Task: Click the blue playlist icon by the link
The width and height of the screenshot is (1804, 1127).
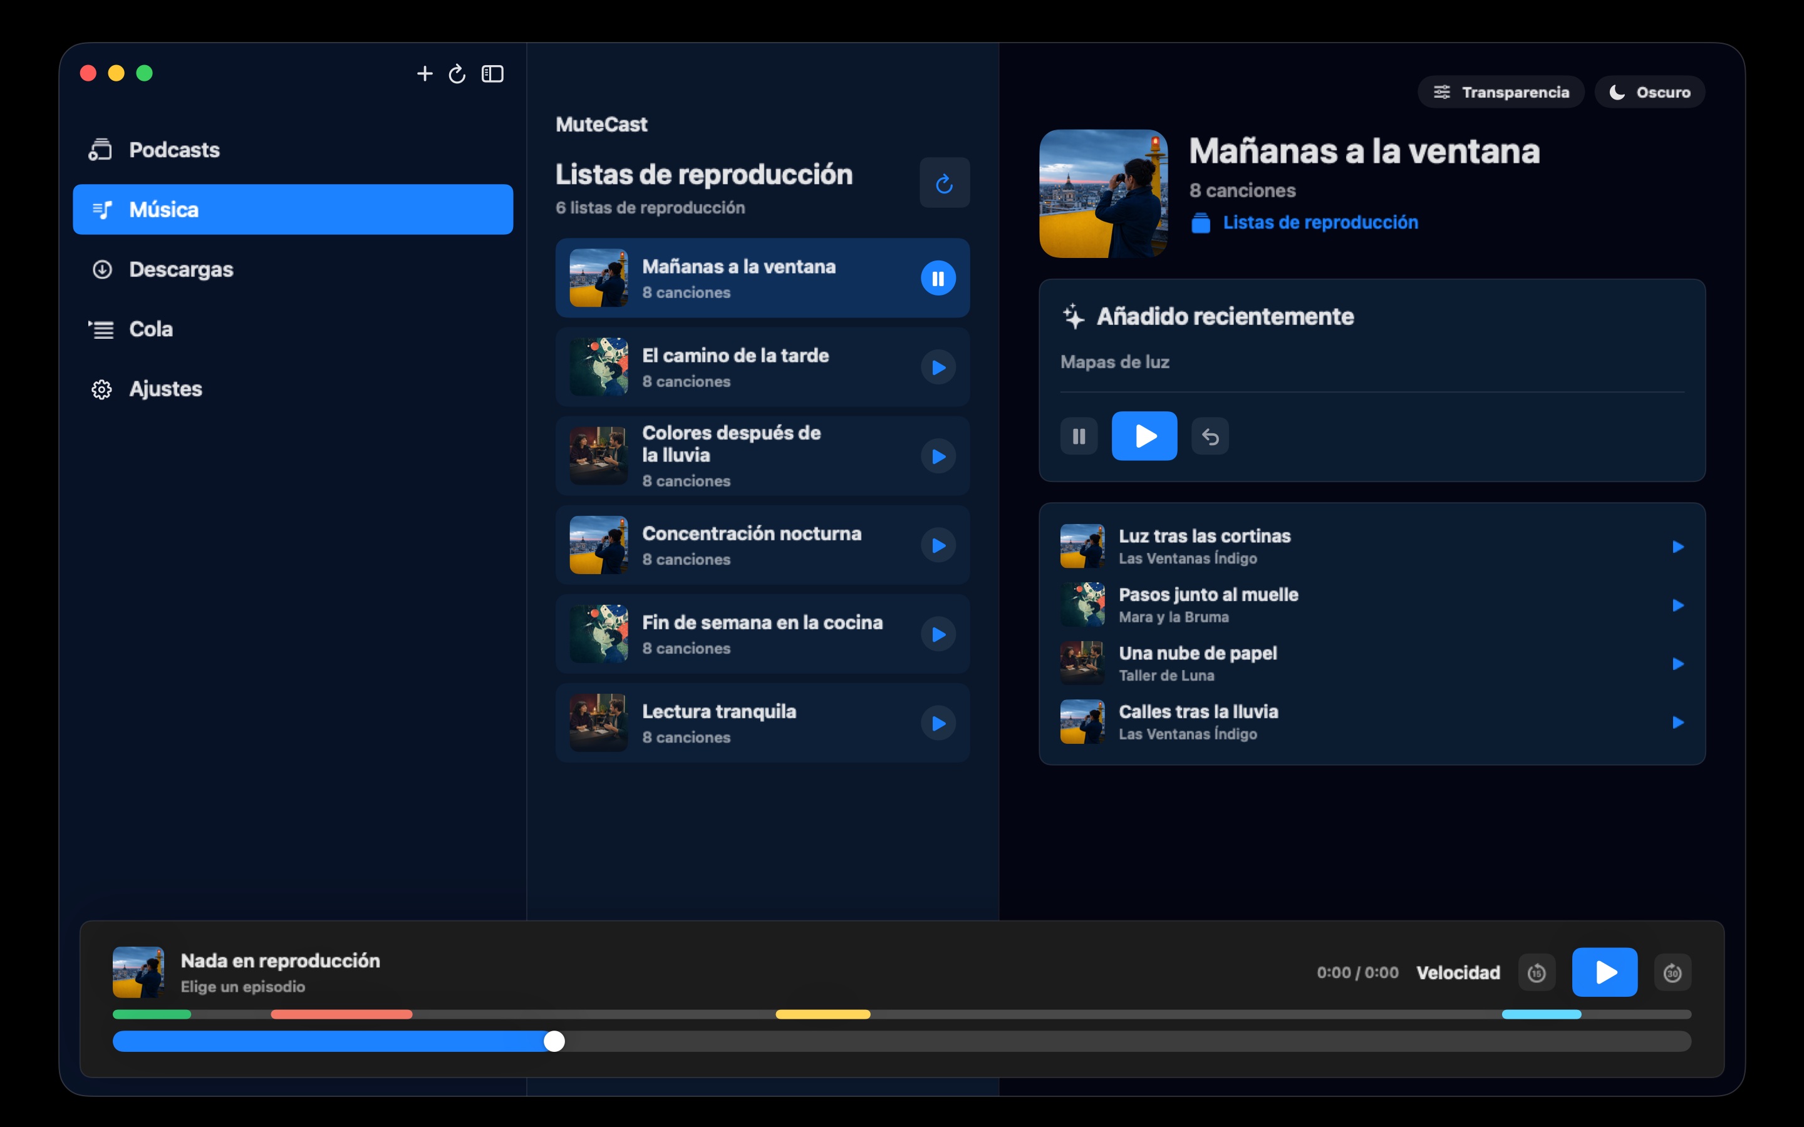Action: pyautogui.click(x=1200, y=223)
